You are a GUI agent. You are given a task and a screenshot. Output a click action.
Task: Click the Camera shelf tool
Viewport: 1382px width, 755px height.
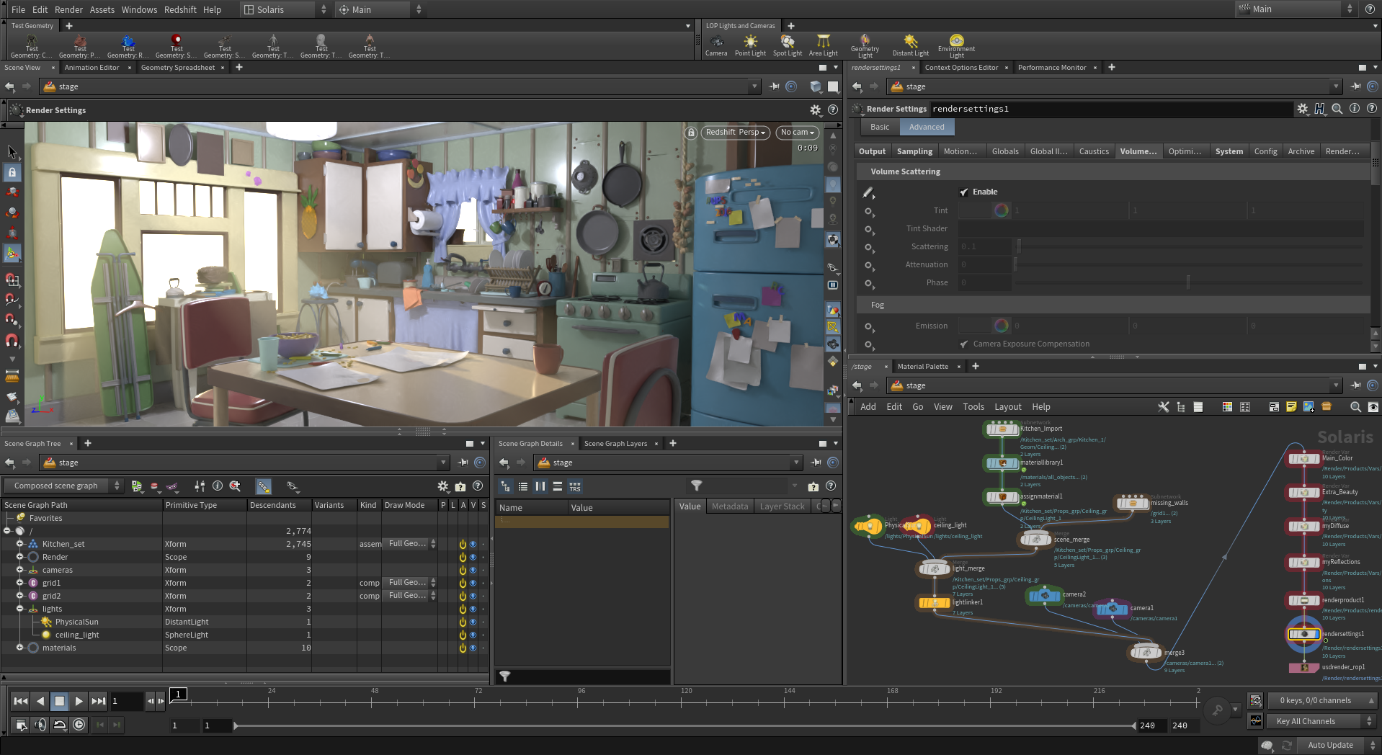pos(715,45)
